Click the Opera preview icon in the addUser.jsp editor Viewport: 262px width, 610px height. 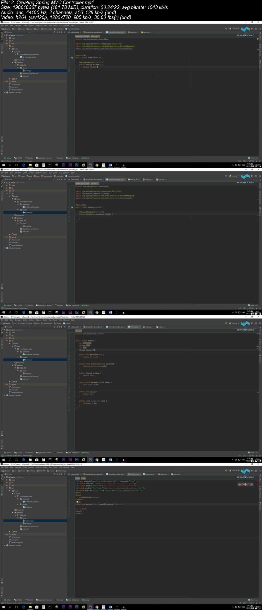248,484
